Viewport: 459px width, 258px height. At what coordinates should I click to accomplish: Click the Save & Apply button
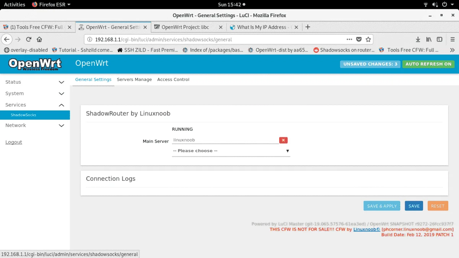pyautogui.click(x=382, y=206)
